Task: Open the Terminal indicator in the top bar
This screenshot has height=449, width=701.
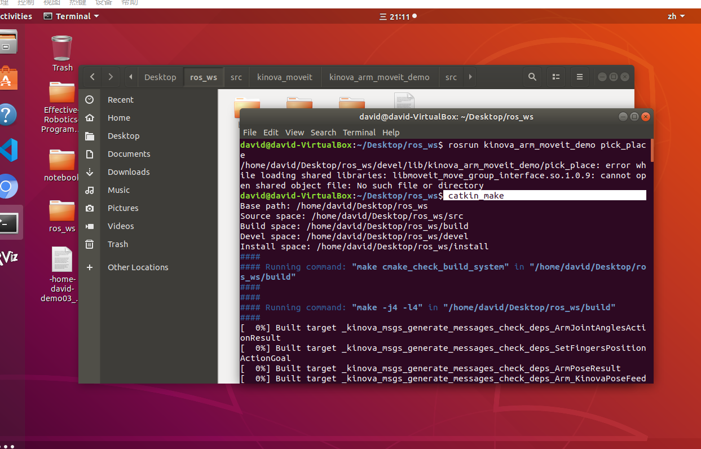Action: [x=70, y=16]
